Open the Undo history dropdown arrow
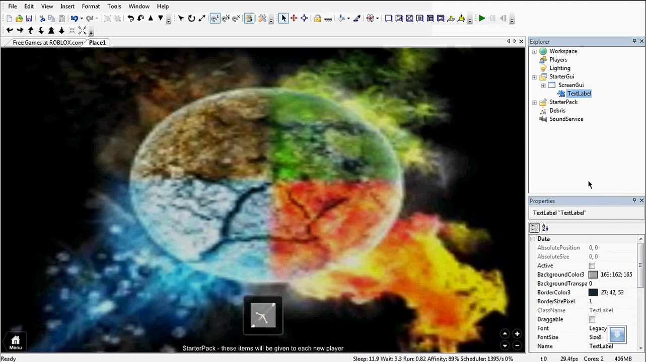646x362 pixels. [x=82, y=19]
